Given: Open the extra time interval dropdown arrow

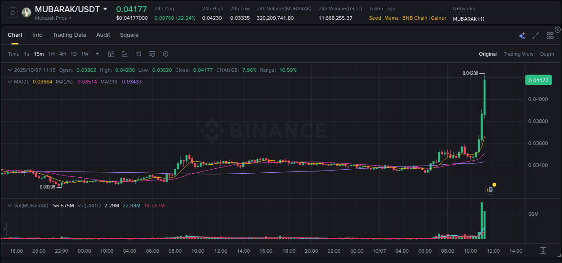Looking at the screenshot, I should pyautogui.click(x=97, y=54).
